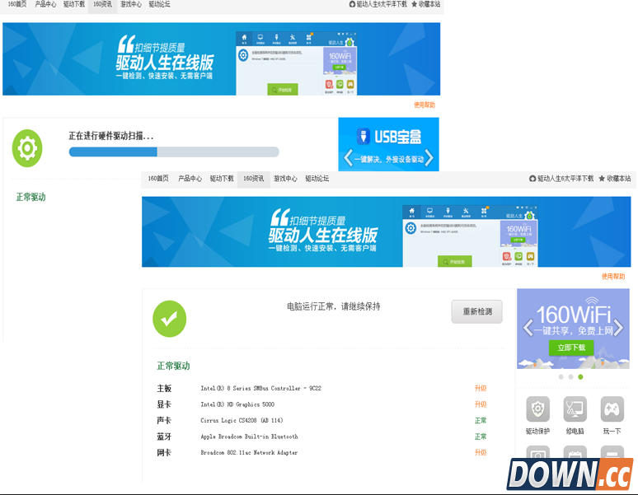Click 升级 for 网卡 Broadcom adapter
This screenshot has width=638, height=495.
point(481,452)
